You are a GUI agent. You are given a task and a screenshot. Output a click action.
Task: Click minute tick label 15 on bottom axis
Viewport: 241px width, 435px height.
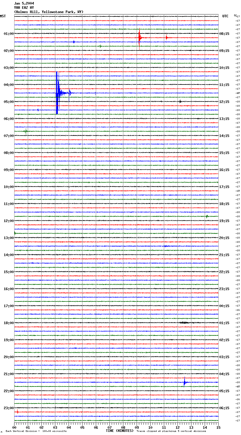[218, 427]
